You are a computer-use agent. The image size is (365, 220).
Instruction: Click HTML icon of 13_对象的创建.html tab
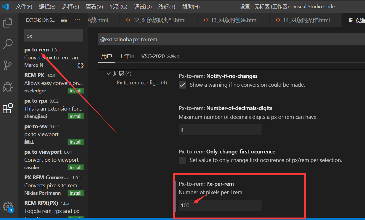tap(206, 20)
